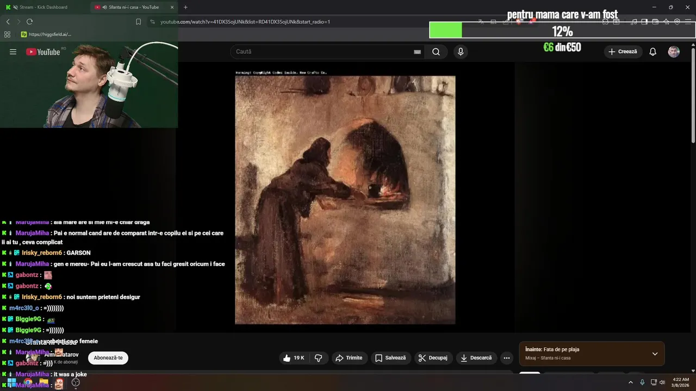Start voice search with the microphone
This screenshot has height=391, width=696.
pyautogui.click(x=461, y=52)
